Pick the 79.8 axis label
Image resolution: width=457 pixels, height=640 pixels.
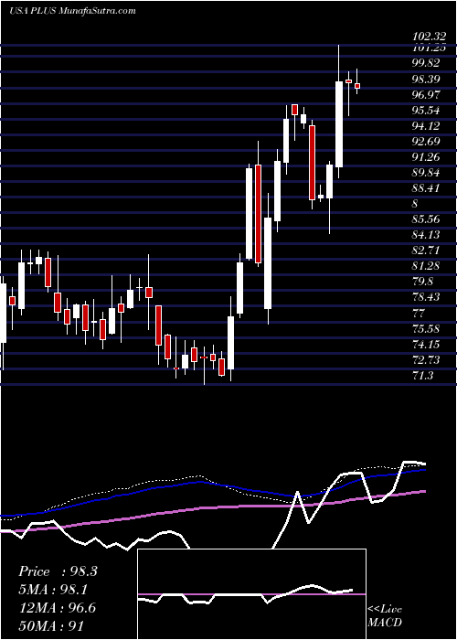pos(423,282)
